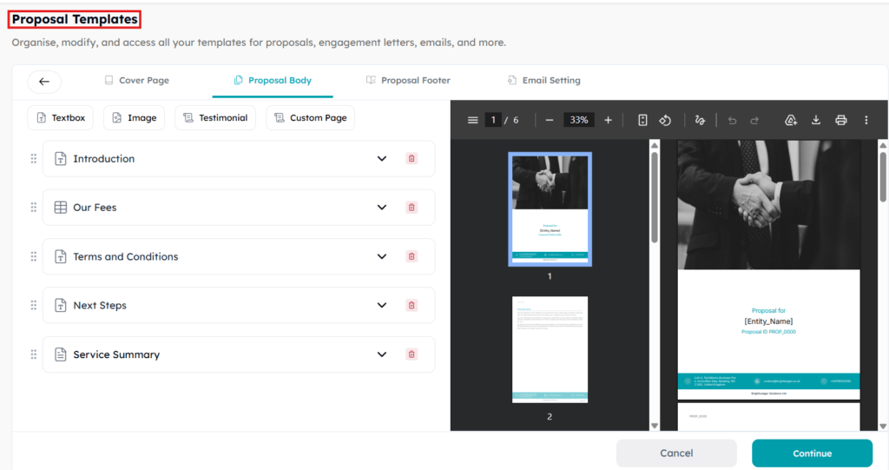This screenshot has height=470, width=889.
Task: Add a Custom Page block
Action: click(310, 118)
